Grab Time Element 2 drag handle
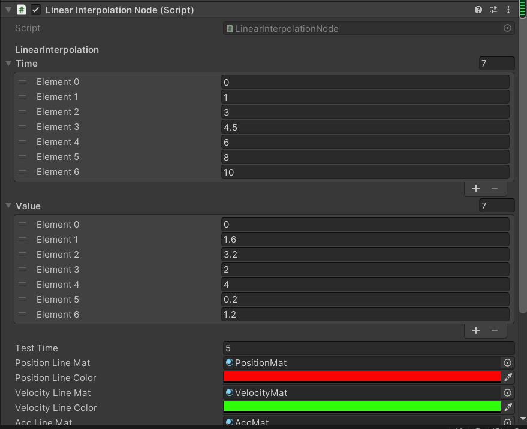Image resolution: width=527 pixels, height=429 pixels. (x=22, y=112)
